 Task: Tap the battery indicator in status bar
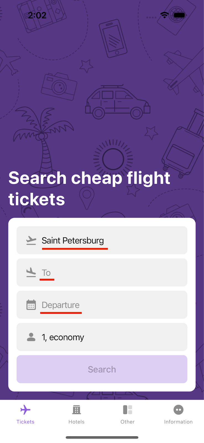pyautogui.click(x=179, y=15)
